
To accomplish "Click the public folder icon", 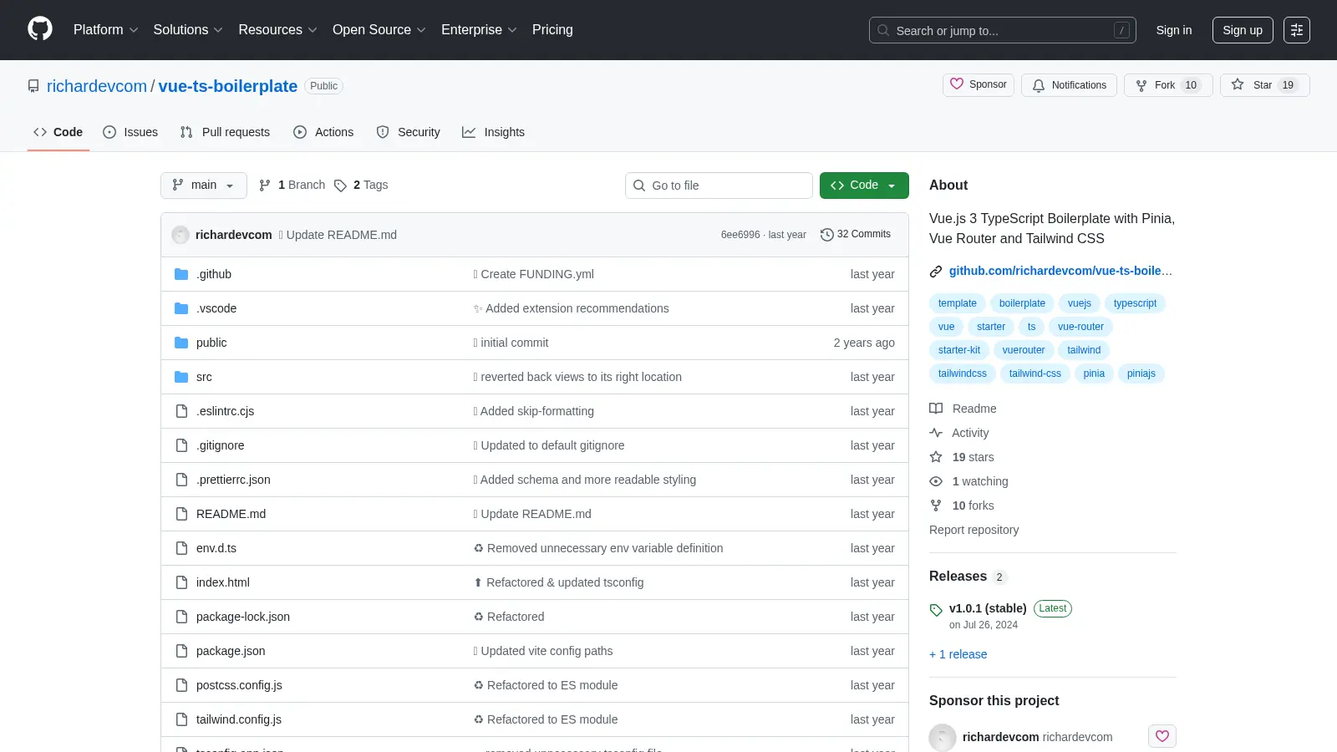I will click(181, 343).
